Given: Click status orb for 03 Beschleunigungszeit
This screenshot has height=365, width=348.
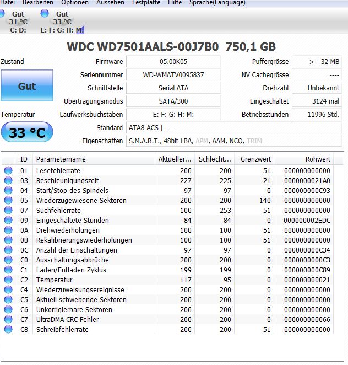Looking at the screenshot, I should (8, 180).
